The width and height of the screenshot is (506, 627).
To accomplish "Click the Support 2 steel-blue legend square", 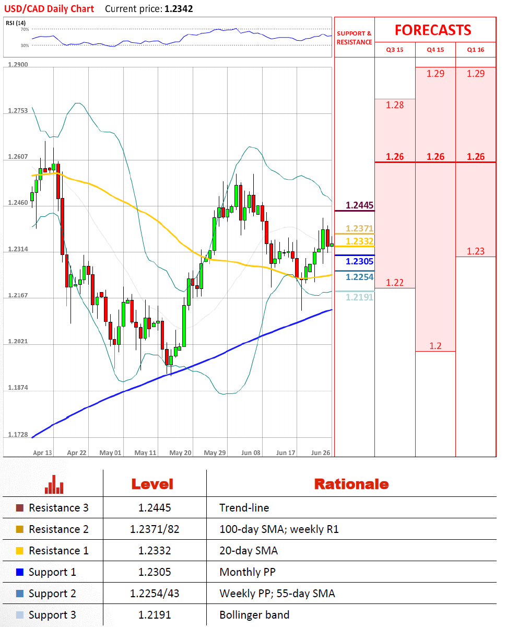I will 20,594.
